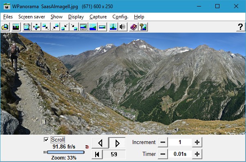Click the Timer value field showing 0.01s
The image size is (246, 162).
pos(180,154)
